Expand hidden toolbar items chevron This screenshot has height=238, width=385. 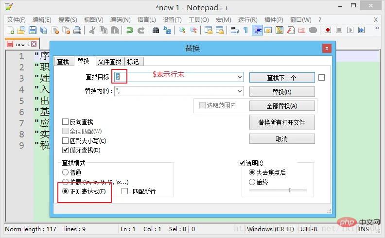tap(377, 28)
